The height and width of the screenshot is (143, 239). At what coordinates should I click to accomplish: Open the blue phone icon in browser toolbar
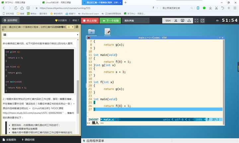(198, 8)
